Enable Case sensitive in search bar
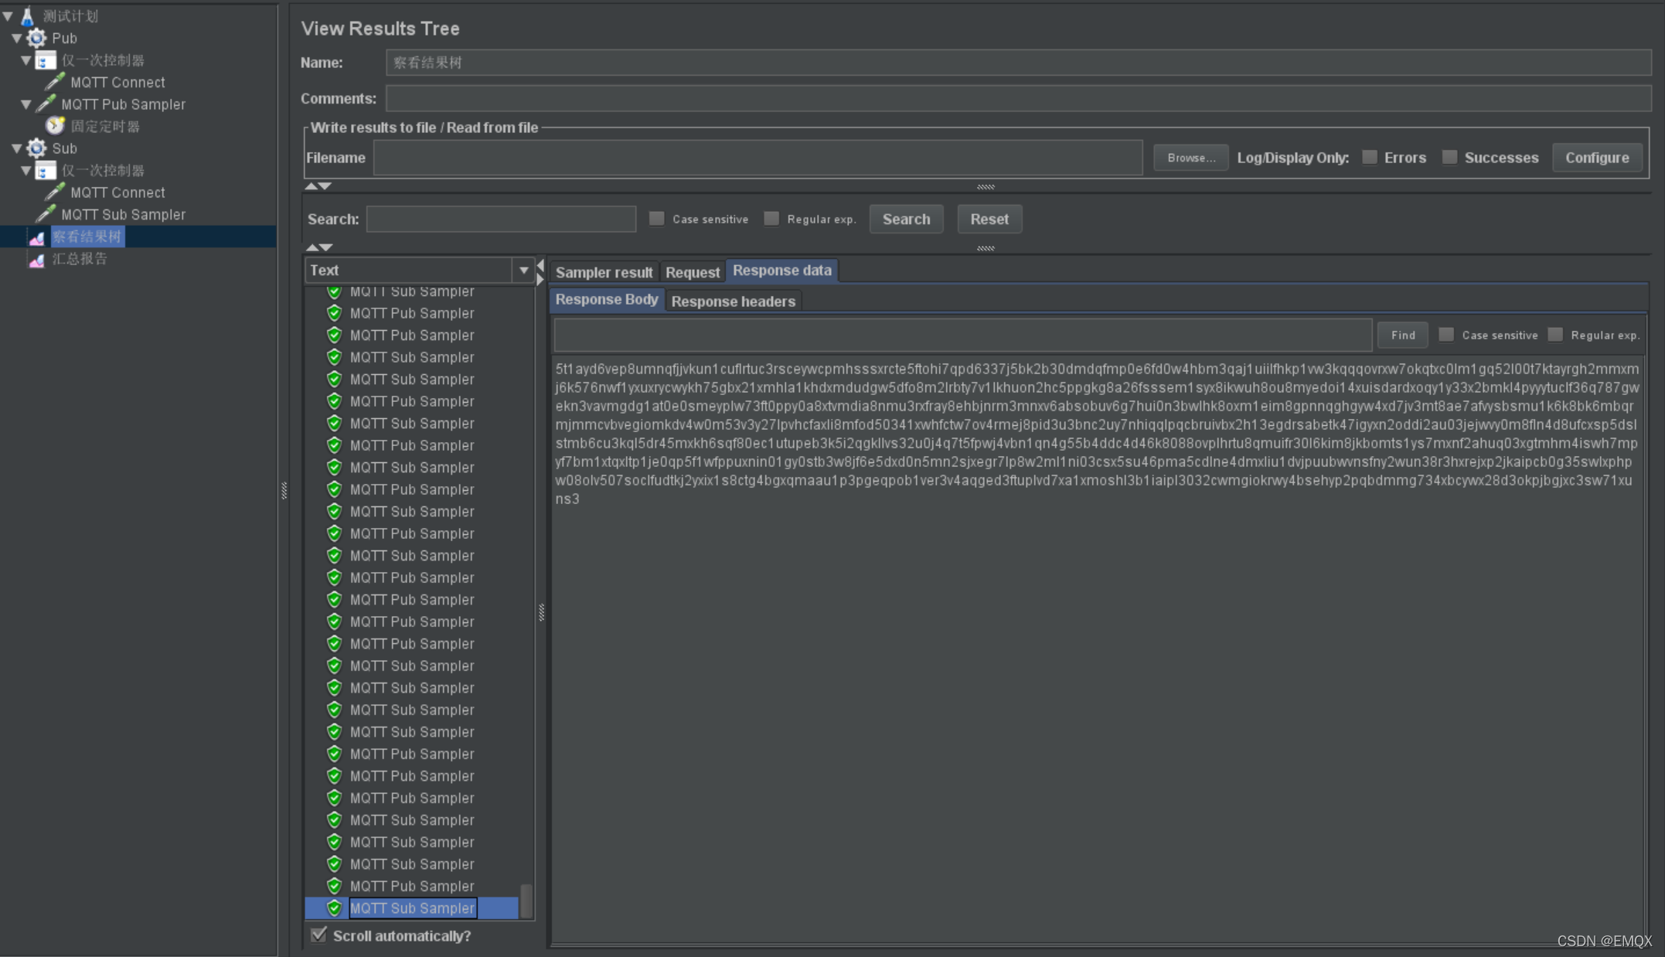Screen dimensions: 1665x957 658,219
